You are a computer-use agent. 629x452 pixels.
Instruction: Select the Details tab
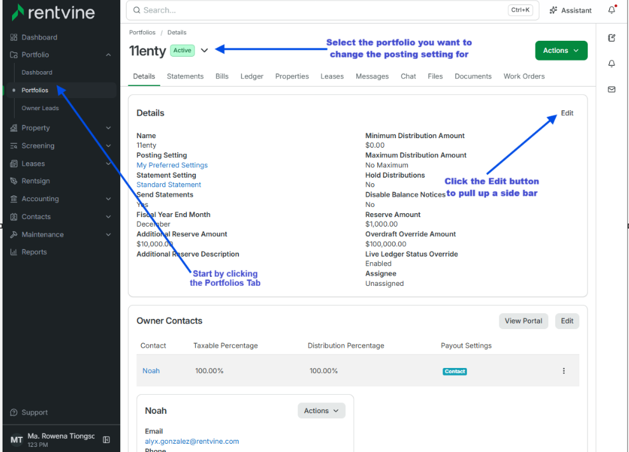tap(144, 76)
